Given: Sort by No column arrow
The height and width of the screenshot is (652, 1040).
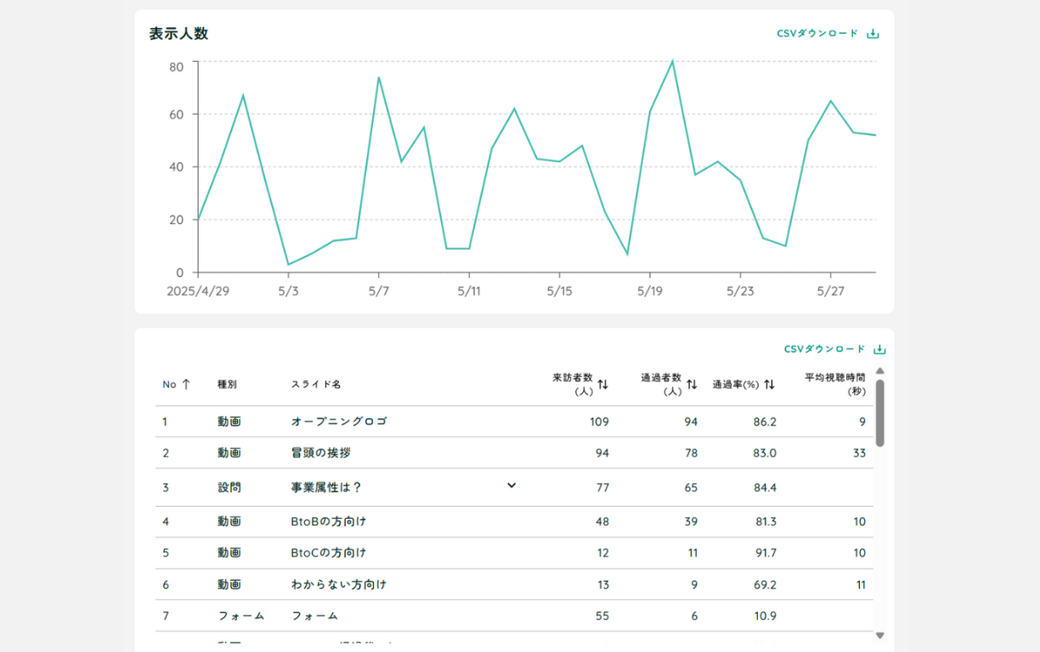Looking at the screenshot, I should click(186, 384).
